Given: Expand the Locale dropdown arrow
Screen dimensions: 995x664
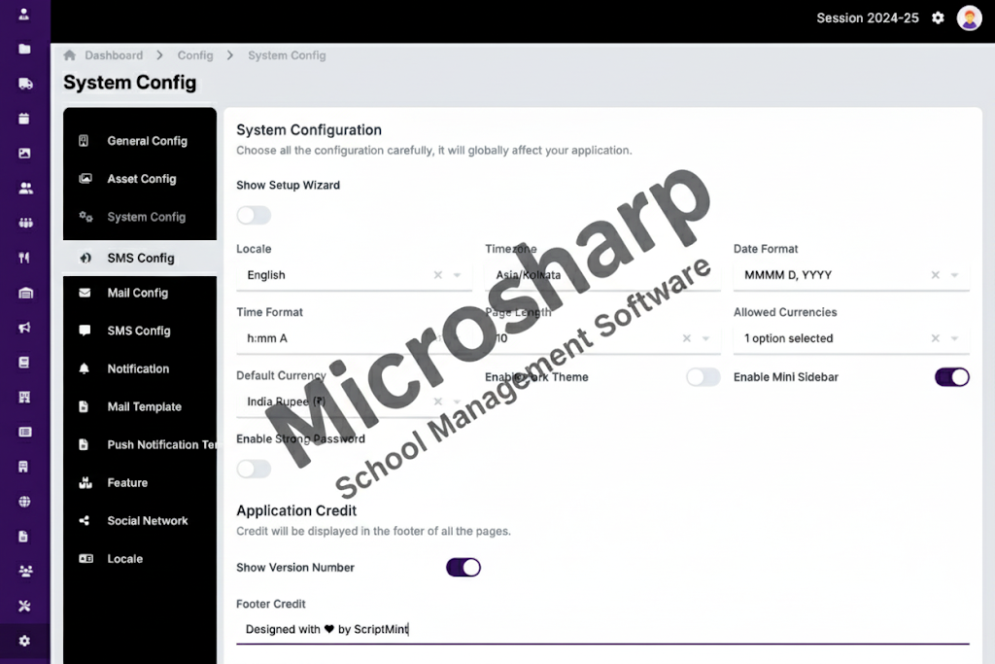Looking at the screenshot, I should [x=458, y=275].
